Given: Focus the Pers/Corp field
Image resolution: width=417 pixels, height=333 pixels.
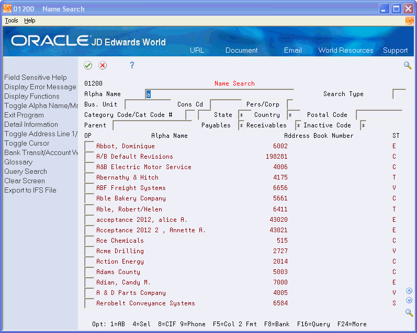Looking at the screenshot, I should pos(290,104).
